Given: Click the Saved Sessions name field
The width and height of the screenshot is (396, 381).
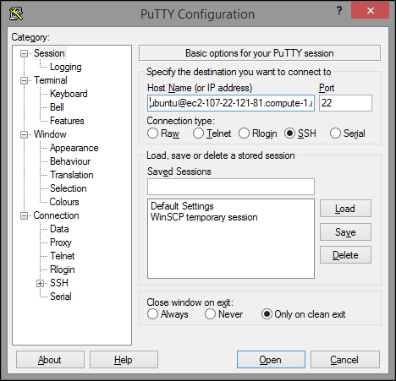Looking at the screenshot, I should 231,187.
